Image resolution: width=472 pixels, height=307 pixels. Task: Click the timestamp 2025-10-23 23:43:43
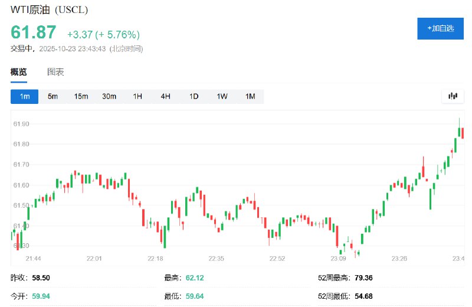[x=72, y=49]
